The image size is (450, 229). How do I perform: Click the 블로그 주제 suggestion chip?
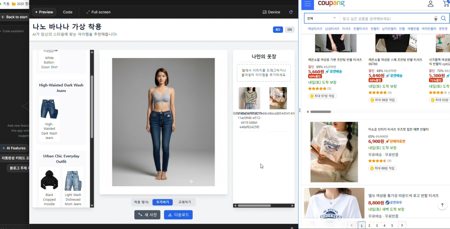(x=18, y=168)
